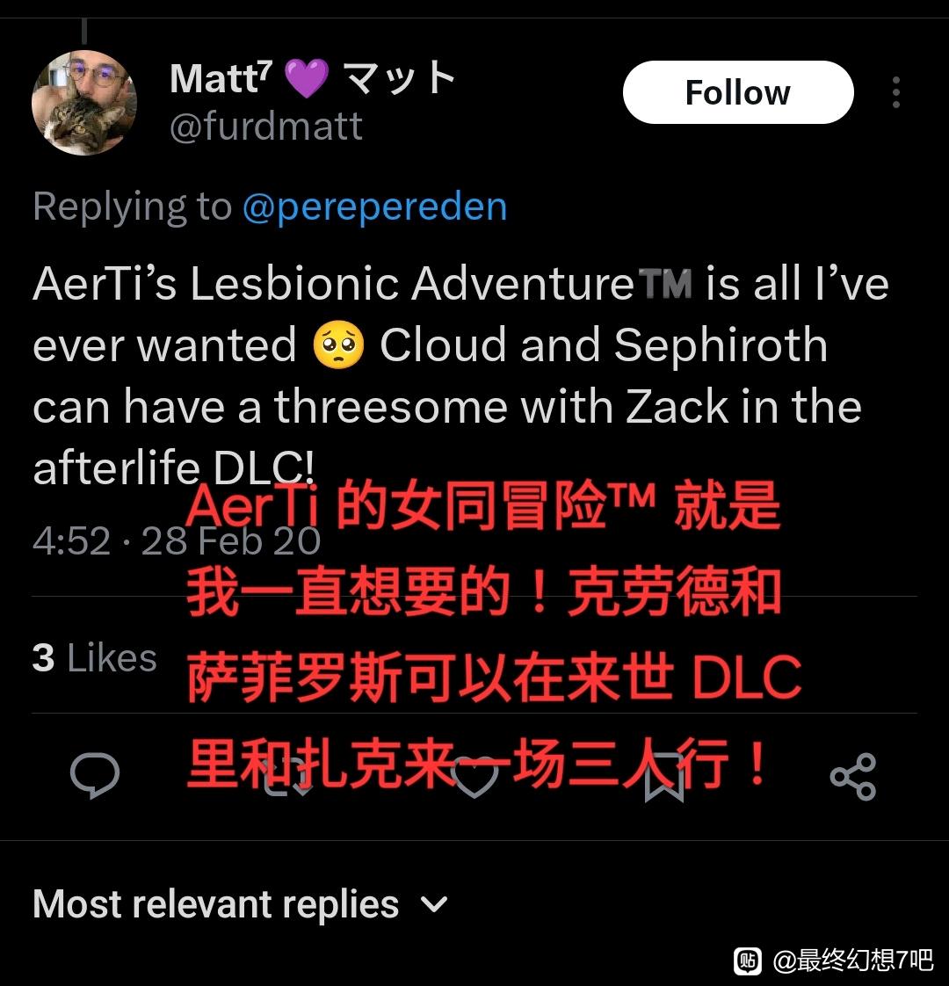Like the tweet with the heart icon
The width and height of the screenshot is (949, 986).
pyautogui.click(x=474, y=777)
